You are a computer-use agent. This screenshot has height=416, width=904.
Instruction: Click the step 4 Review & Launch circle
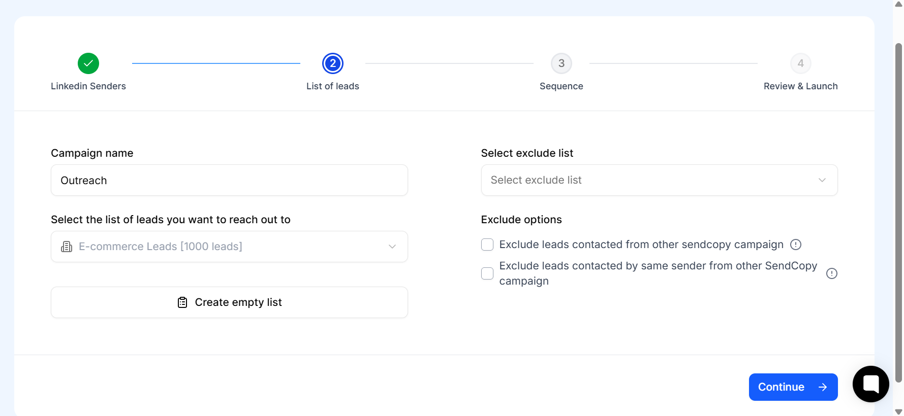click(x=801, y=63)
